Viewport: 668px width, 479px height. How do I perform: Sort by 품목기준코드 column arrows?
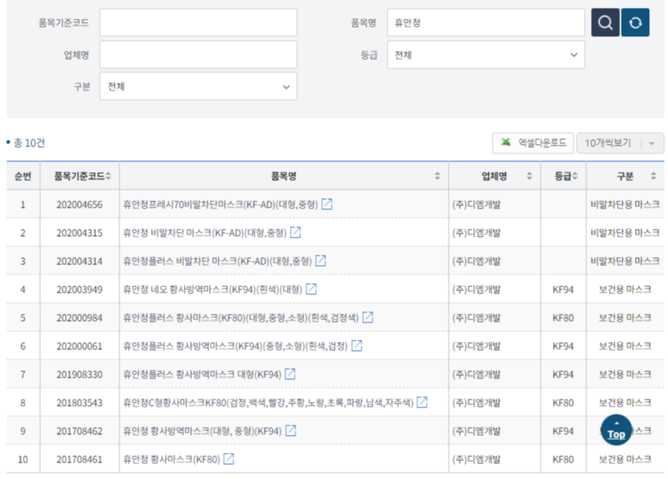click(x=108, y=175)
